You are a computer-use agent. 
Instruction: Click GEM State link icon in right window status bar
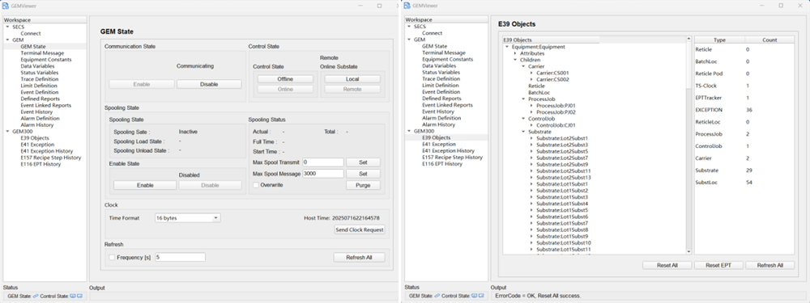coord(437,296)
